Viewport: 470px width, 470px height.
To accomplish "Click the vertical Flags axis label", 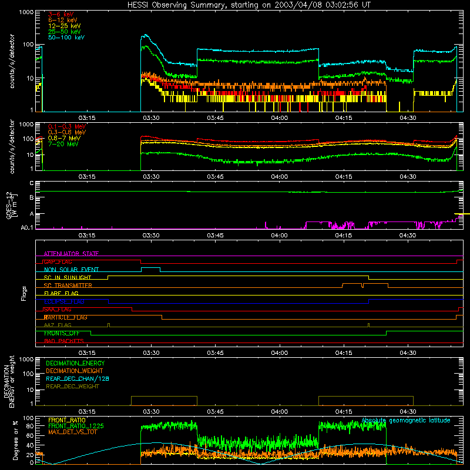I will 24,293.
